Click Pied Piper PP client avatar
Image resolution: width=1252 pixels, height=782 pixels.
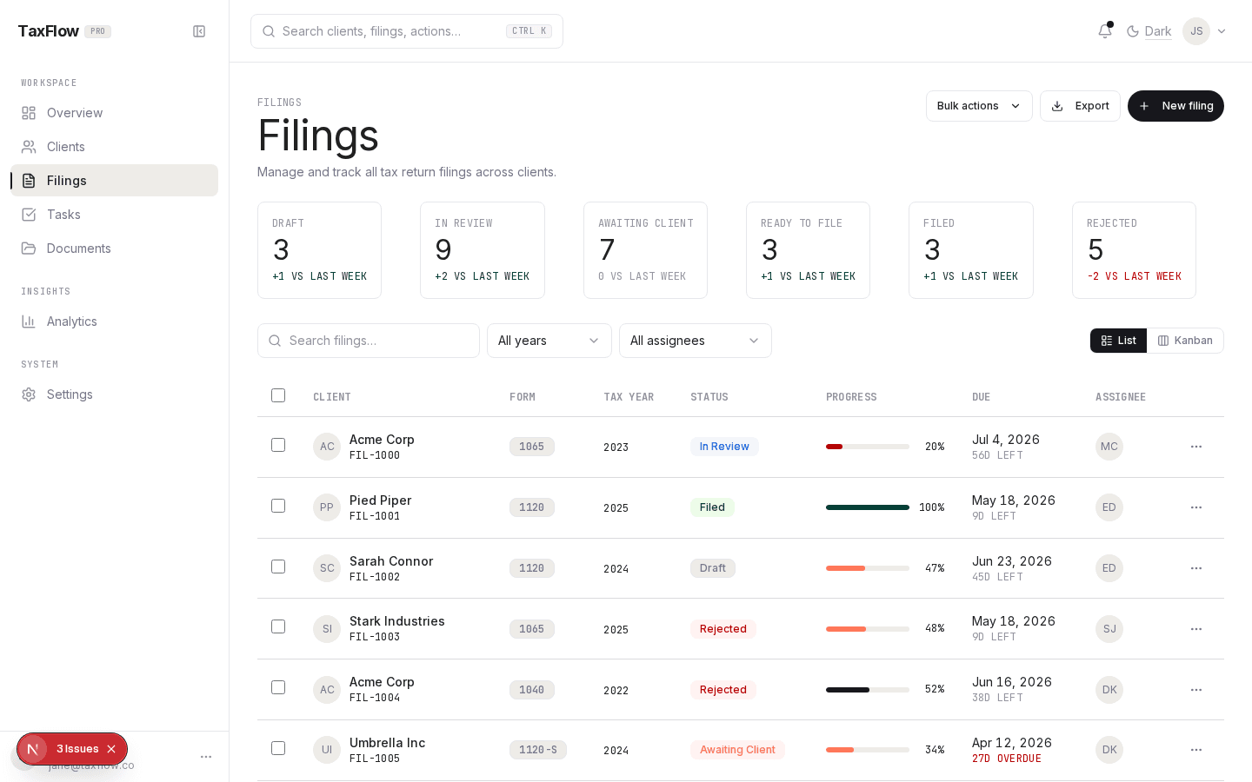(x=327, y=507)
